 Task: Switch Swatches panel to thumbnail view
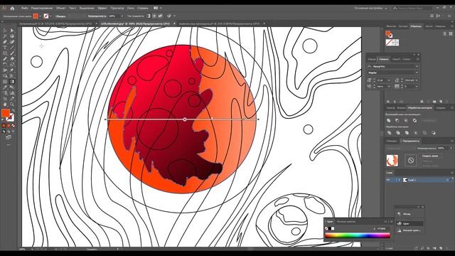451,34
